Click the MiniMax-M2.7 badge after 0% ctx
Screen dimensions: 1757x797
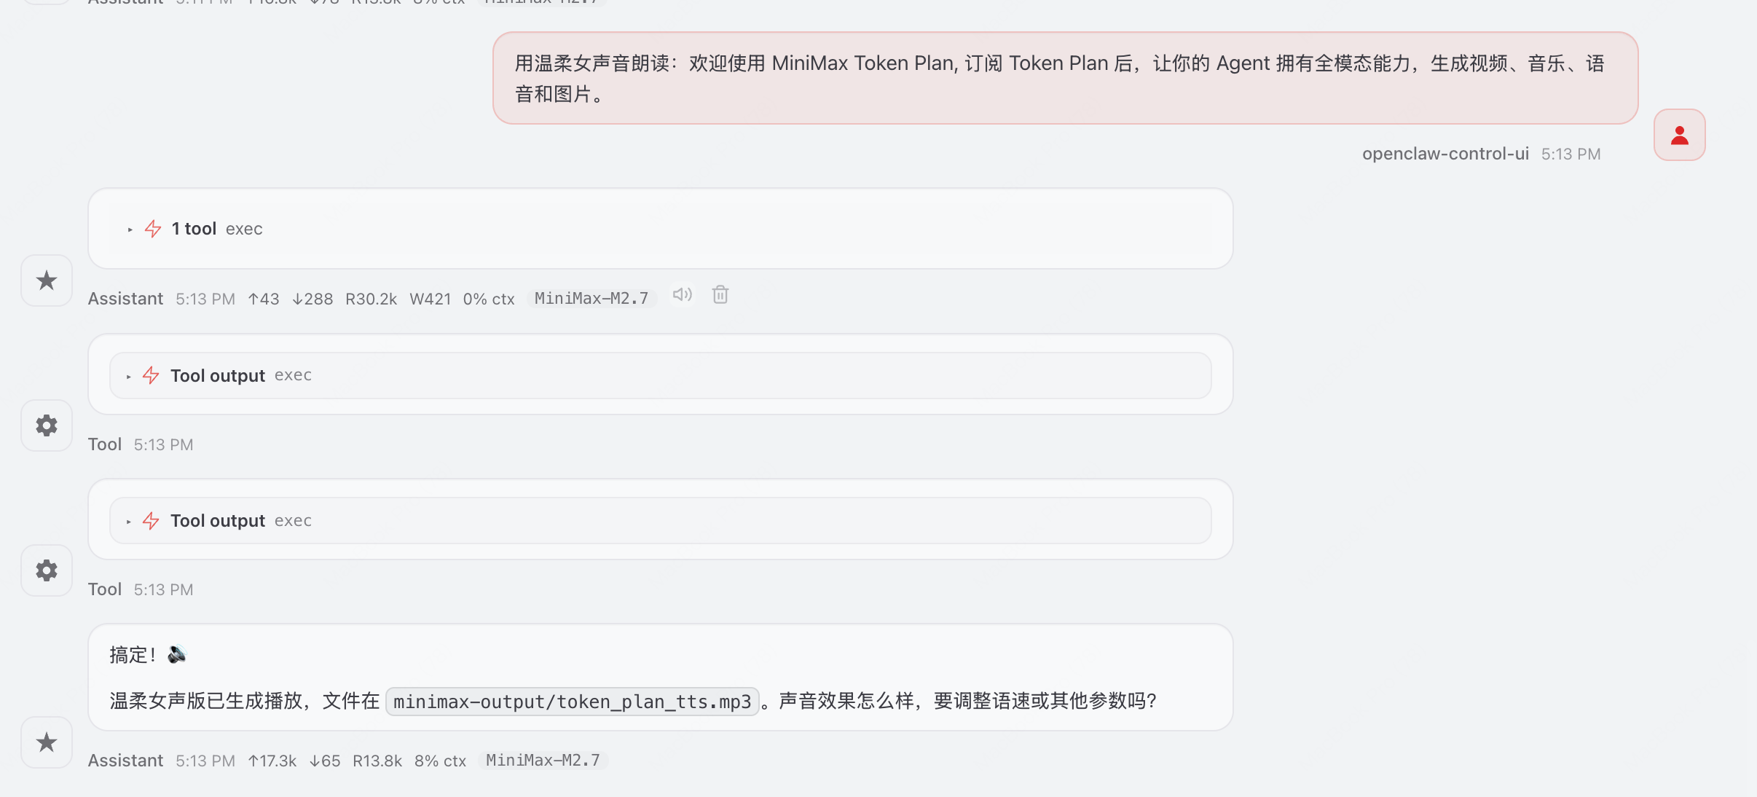point(591,299)
